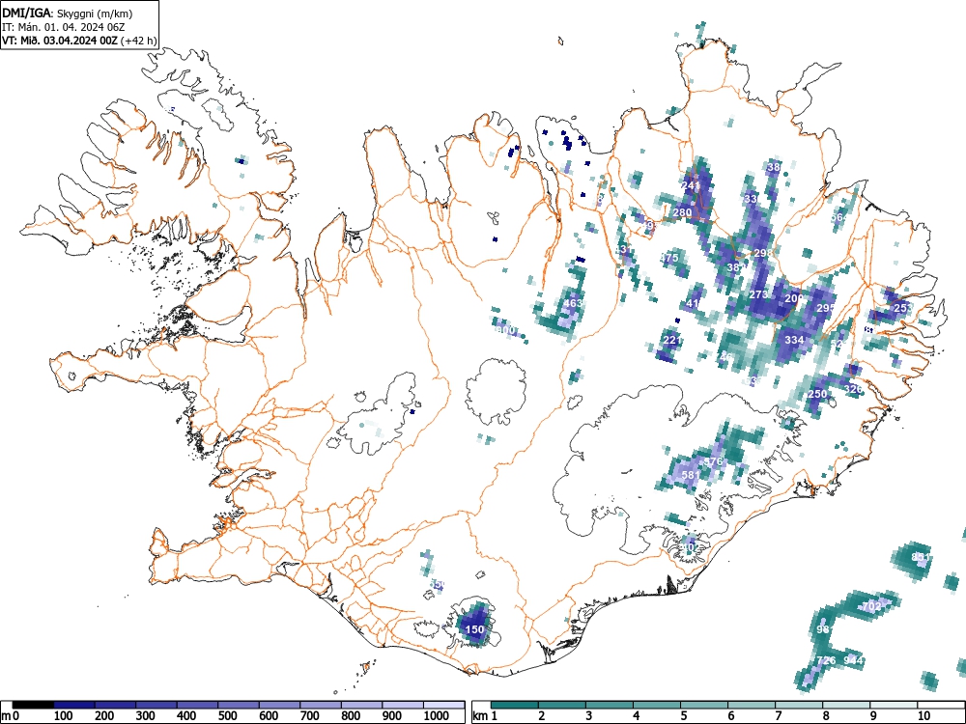The image size is (966, 724).
Task: Click the black 0–100 m legend swatch
Action: click(x=33, y=705)
